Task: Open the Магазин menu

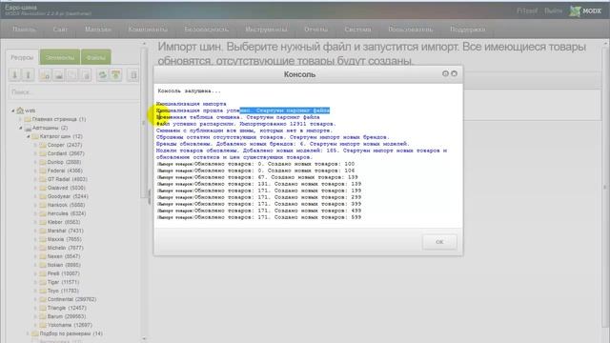Action: (98, 30)
